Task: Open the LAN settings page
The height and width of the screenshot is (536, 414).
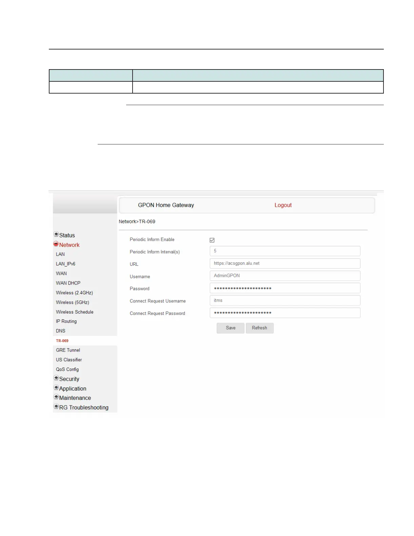Action: coord(60,254)
